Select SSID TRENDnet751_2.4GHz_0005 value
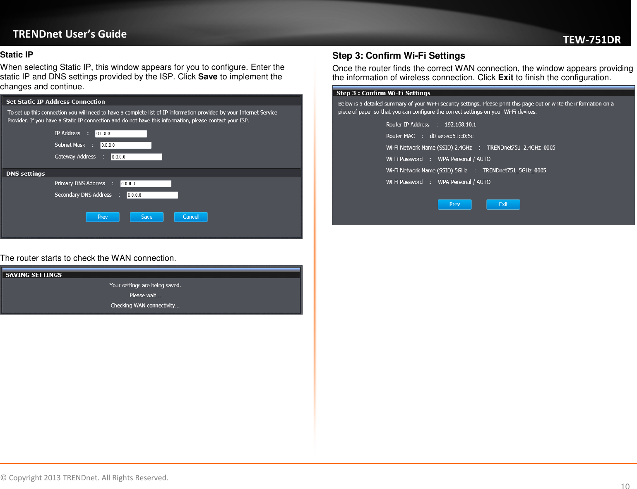637x489 pixels. (x=521, y=148)
